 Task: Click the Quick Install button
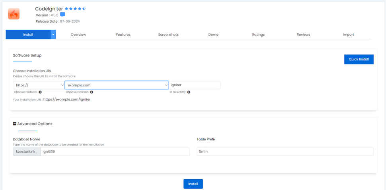[x=359, y=59]
